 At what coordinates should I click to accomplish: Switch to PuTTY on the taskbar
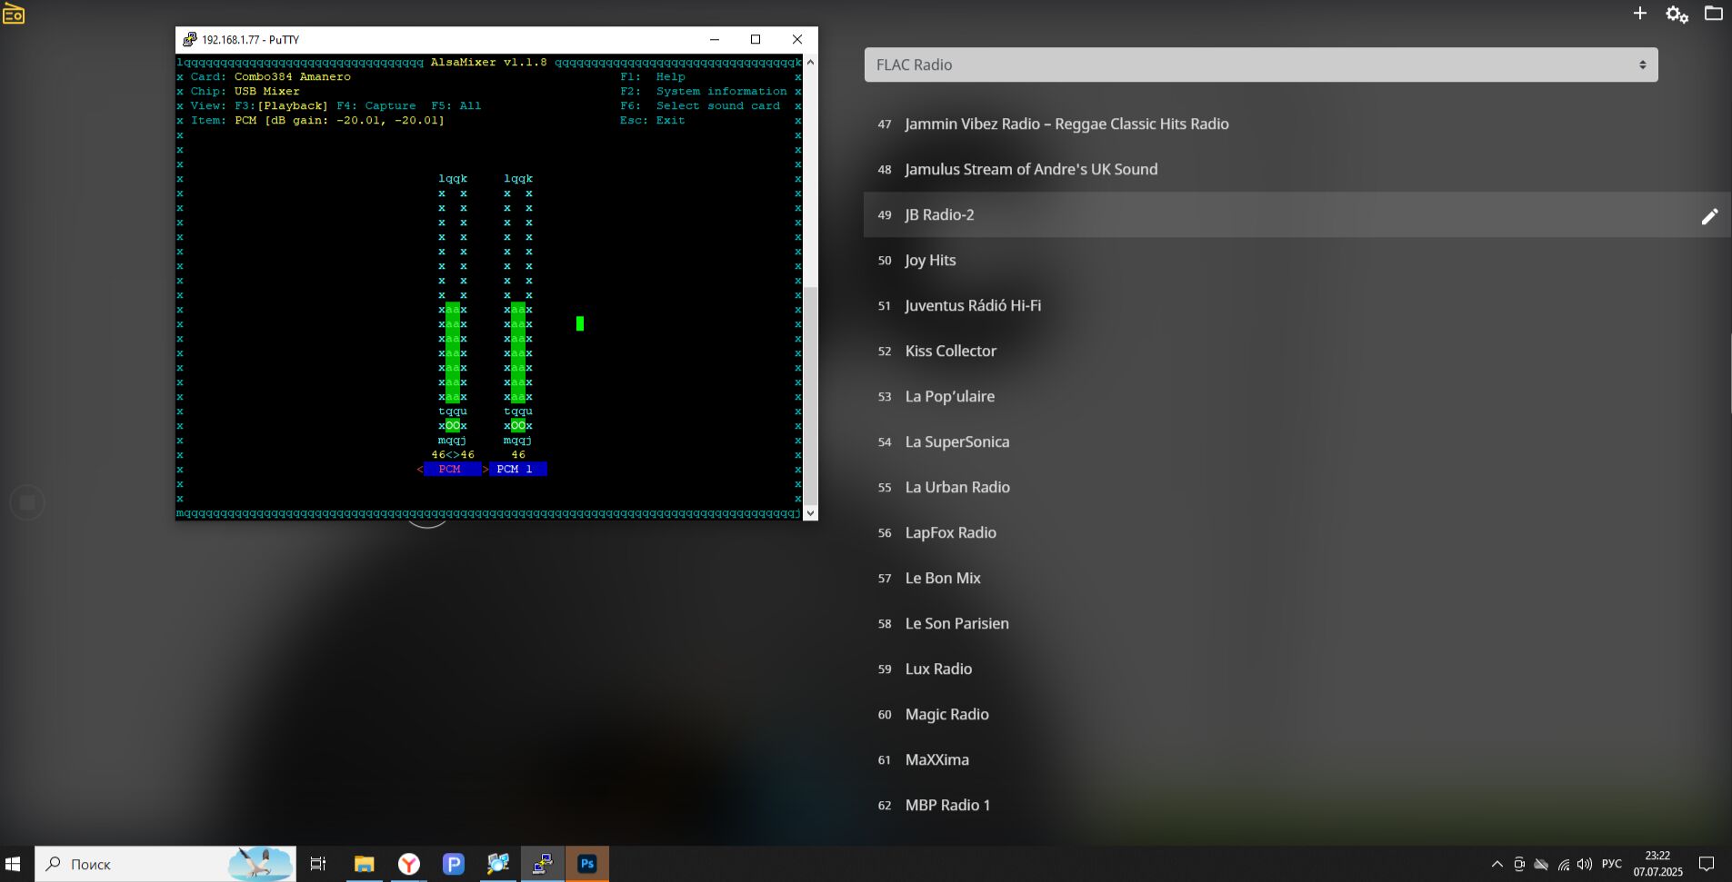[543, 864]
